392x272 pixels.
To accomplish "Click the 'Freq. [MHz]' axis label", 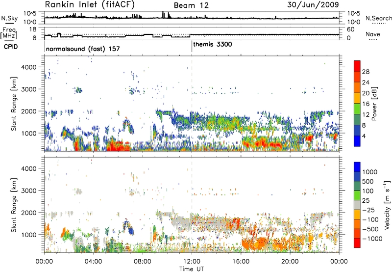I will pos(9,33).
